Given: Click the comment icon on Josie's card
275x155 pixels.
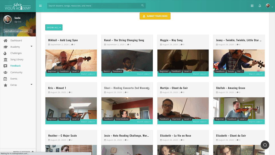Looking at the screenshot, I should pyautogui.click(x=125, y=140).
